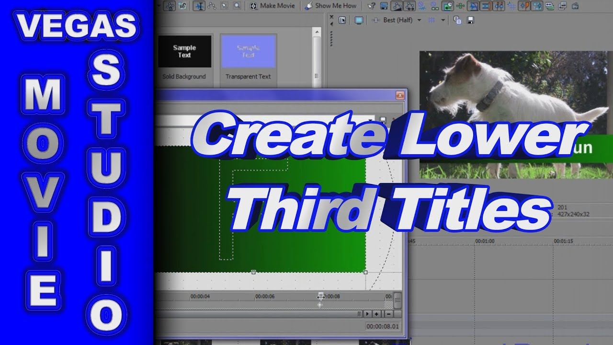Open Project Video Properties in preview toolbar

pos(342,20)
